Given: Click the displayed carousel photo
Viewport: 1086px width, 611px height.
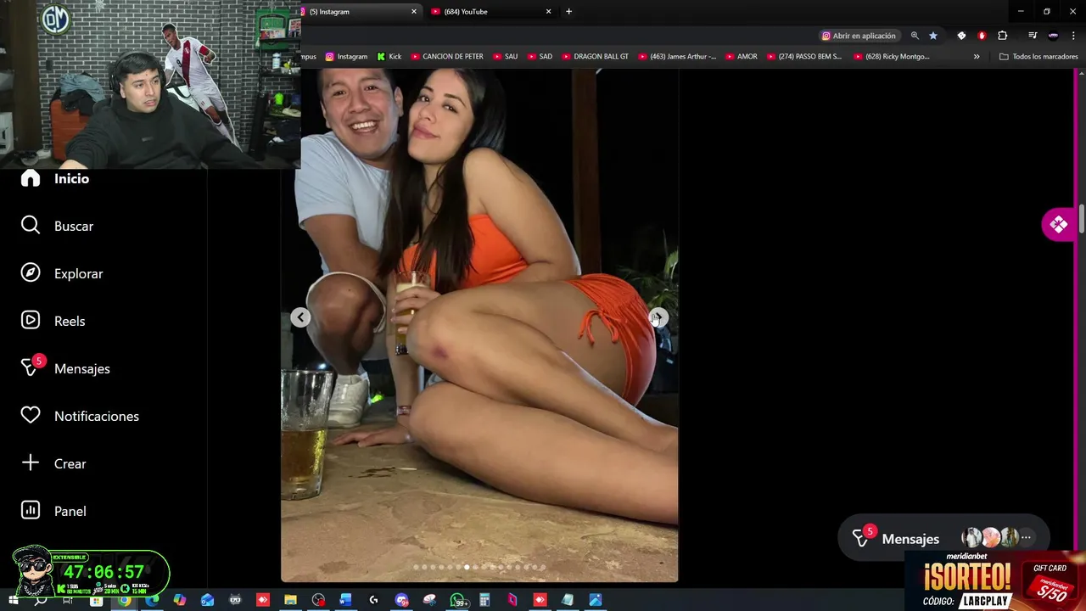Looking at the screenshot, I should 479,325.
